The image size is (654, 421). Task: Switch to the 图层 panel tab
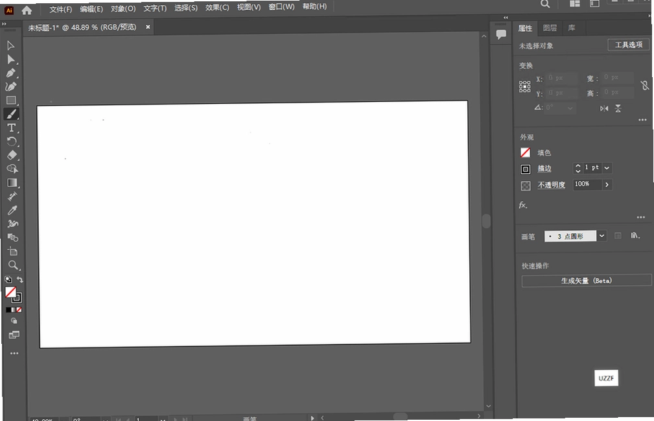coord(550,28)
